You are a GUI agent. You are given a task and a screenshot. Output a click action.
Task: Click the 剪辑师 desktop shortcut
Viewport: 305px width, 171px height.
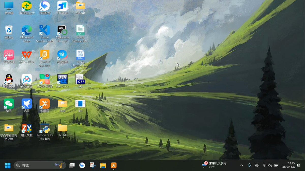point(44,105)
